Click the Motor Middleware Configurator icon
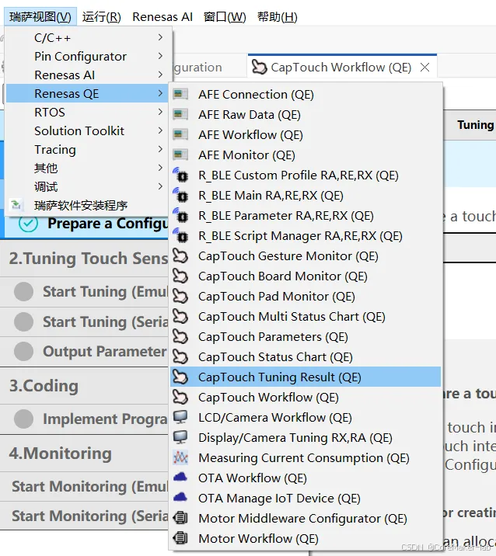 click(x=180, y=518)
